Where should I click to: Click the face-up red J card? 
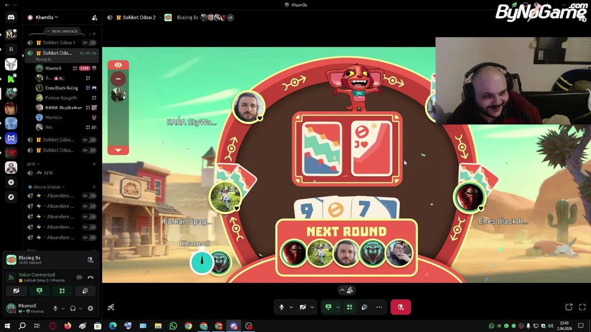point(372,148)
